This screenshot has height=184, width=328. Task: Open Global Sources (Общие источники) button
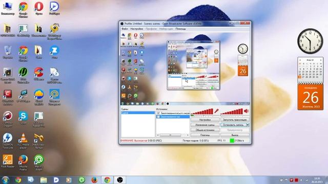pyautogui.click(x=205, y=130)
